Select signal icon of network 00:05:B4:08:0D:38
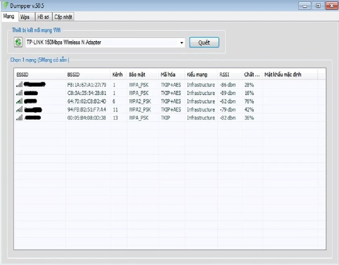339x265 pixels. pyautogui.click(x=19, y=118)
